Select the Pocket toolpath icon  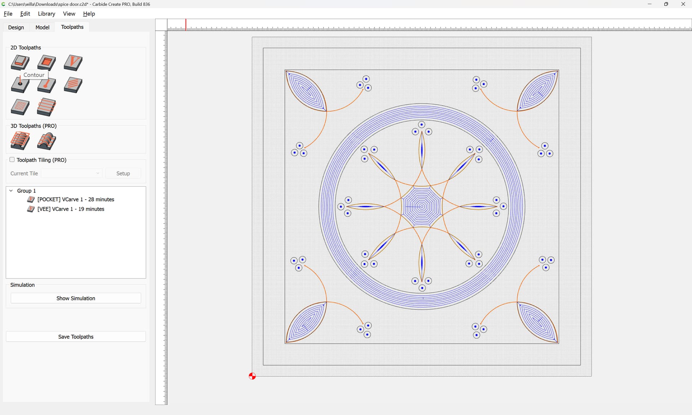coord(46,62)
